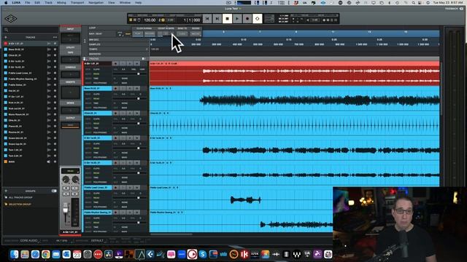Open the CORE AUDIO device dropdown
This screenshot has width=467, height=262.
[29, 241]
